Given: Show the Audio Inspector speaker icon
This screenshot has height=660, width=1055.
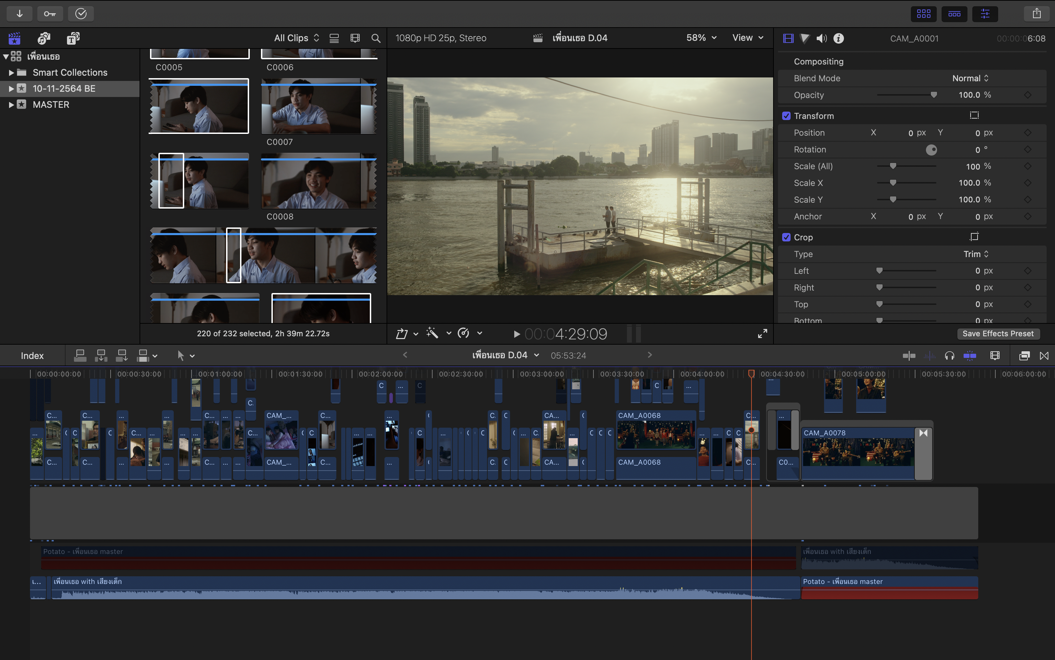Looking at the screenshot, I should click(x=821, y=38).
